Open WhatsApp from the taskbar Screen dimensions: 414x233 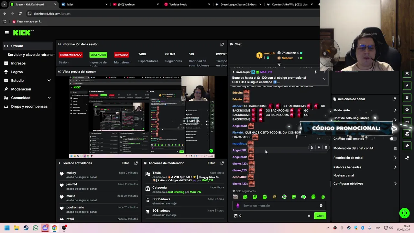tap(35, 228)
